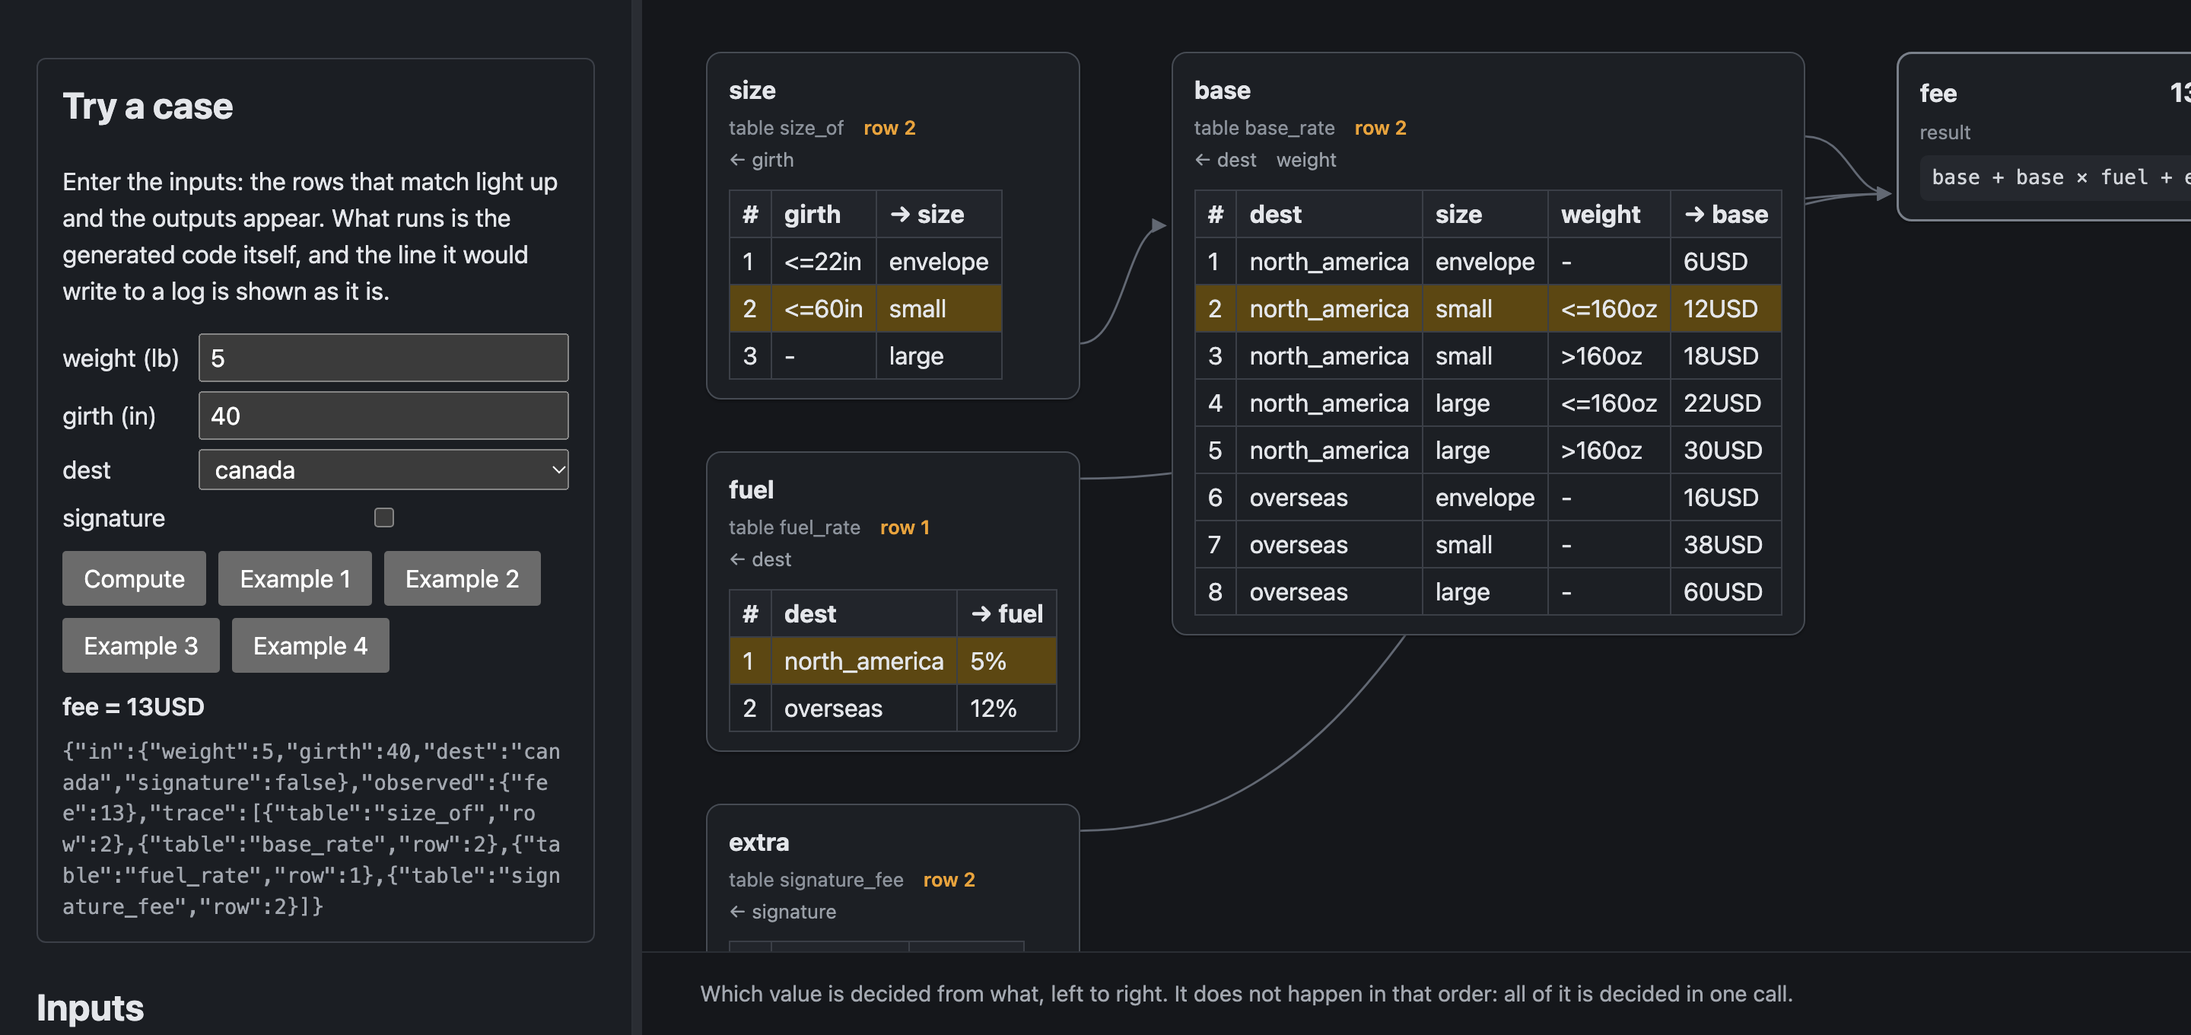Load Example 3 inputs
This screenshot has height=1035, width=2191.
pyautogui.click(x=140, y=646)
